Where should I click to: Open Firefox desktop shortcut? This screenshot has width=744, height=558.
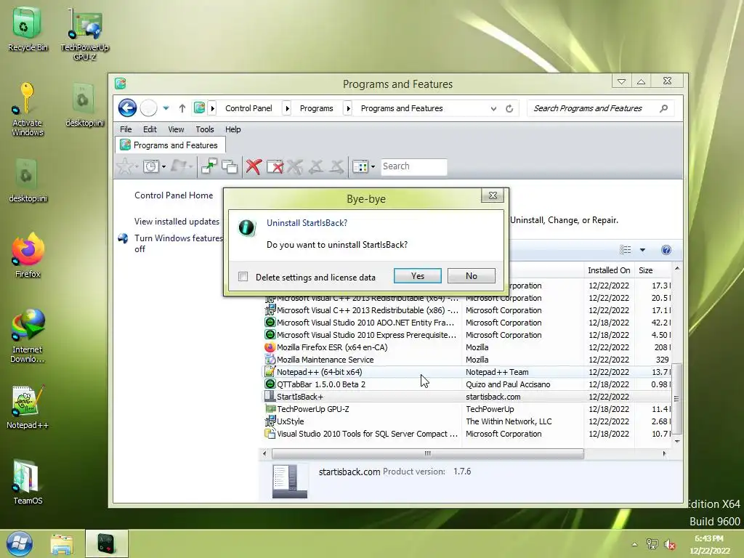coord(28,255)
